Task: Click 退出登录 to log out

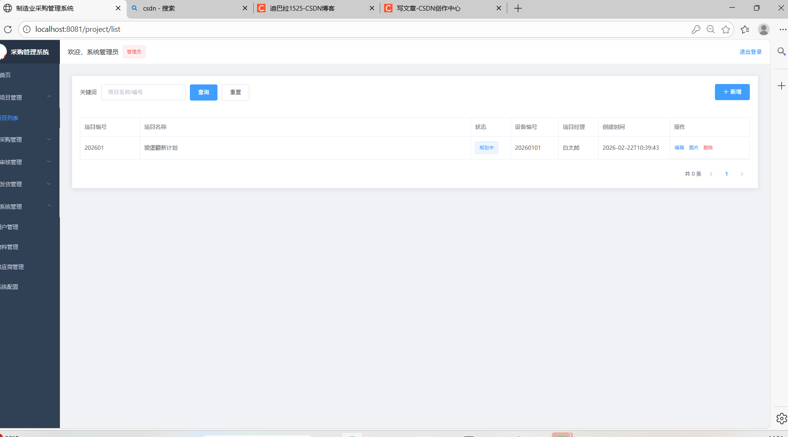Action: pos(751,52)
